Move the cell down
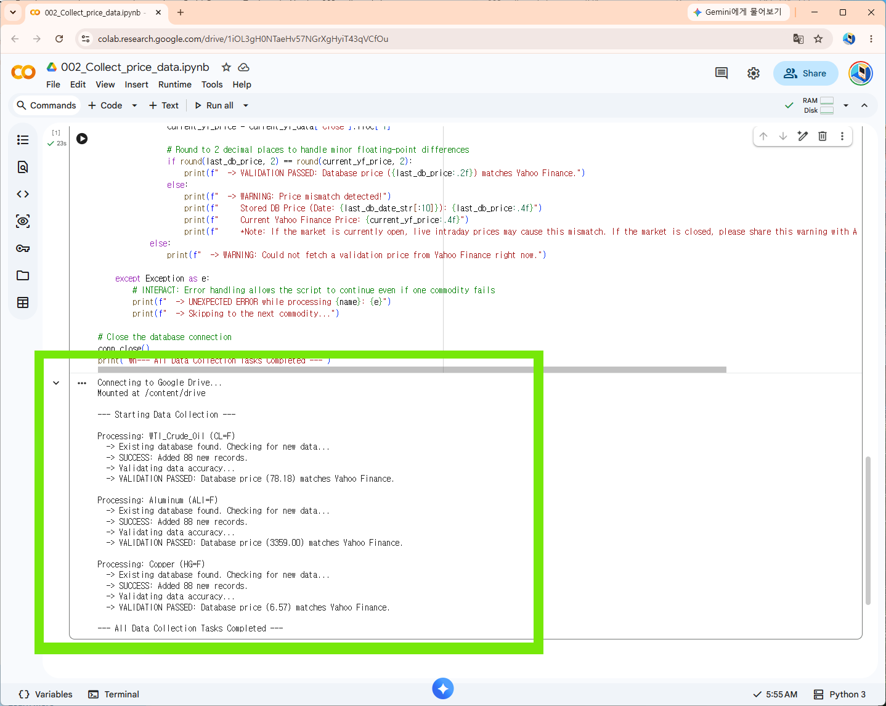This screenshot has height=706, width=886. point(783,136)
